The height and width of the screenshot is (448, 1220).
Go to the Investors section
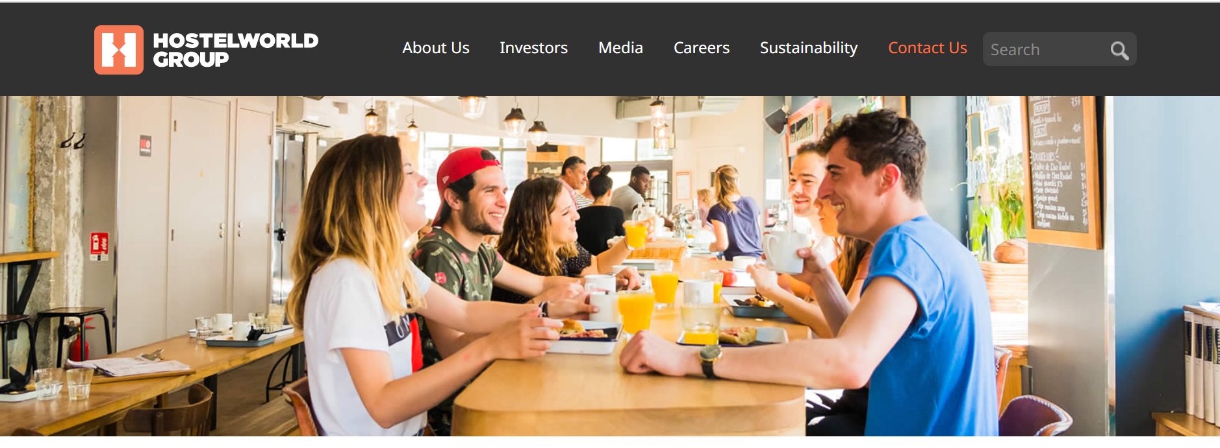click(x=533, y=48)
